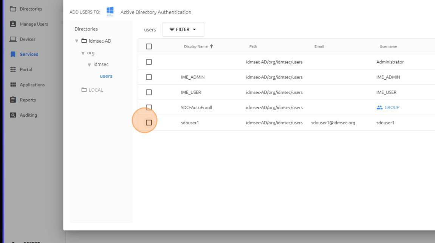Sort by the Path column header
The image size is (435, 243).
[253, 46]
